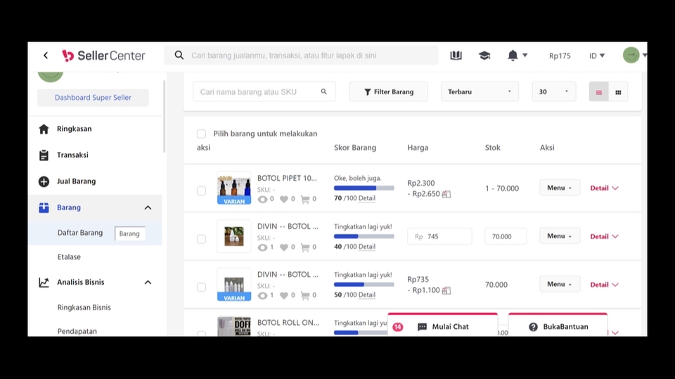Click the Analisis Bisnis chart icon

44,282
